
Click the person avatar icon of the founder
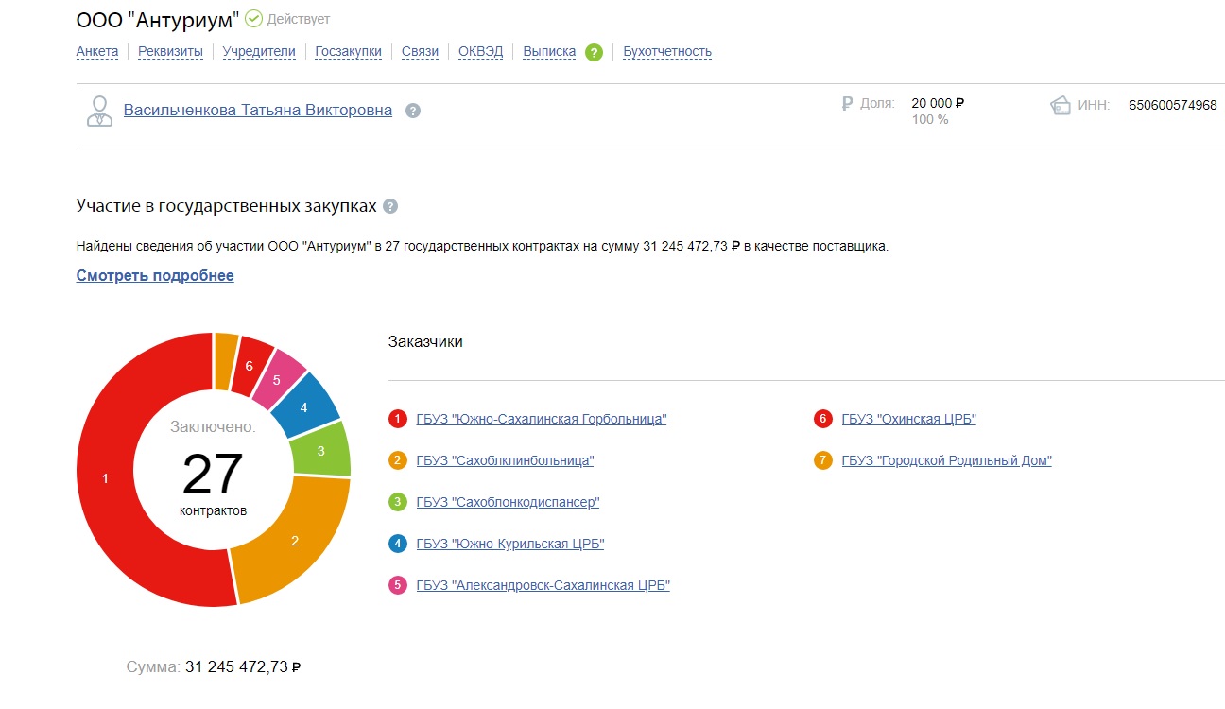[x=98, y=111]
